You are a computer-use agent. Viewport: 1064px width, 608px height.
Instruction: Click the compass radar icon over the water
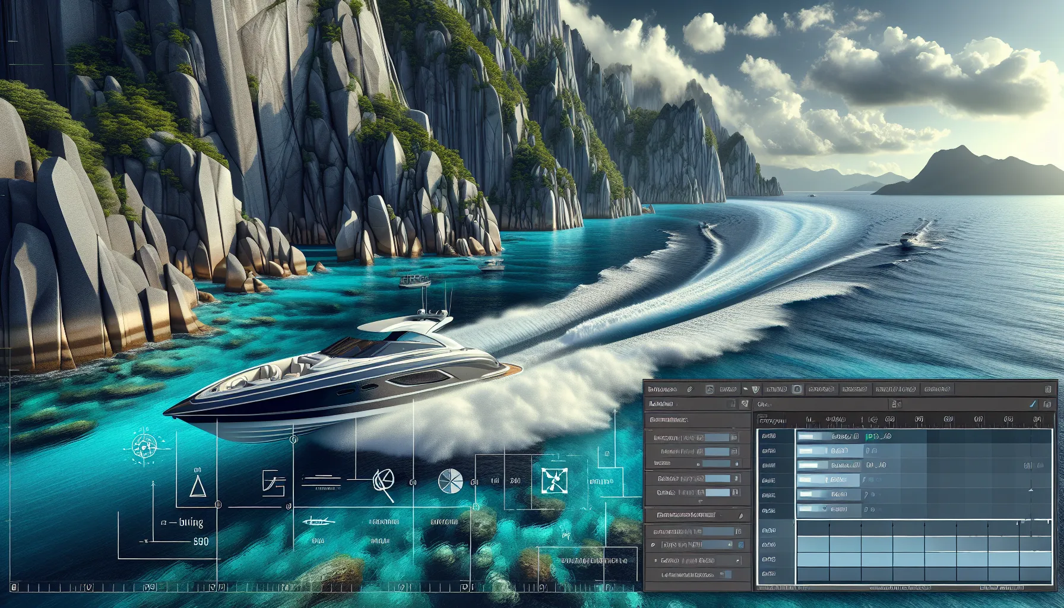143,445
